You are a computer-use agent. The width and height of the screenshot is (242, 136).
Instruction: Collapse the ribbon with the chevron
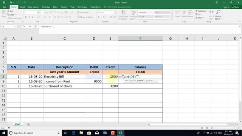pyautogui.click(x=240, y=22)
